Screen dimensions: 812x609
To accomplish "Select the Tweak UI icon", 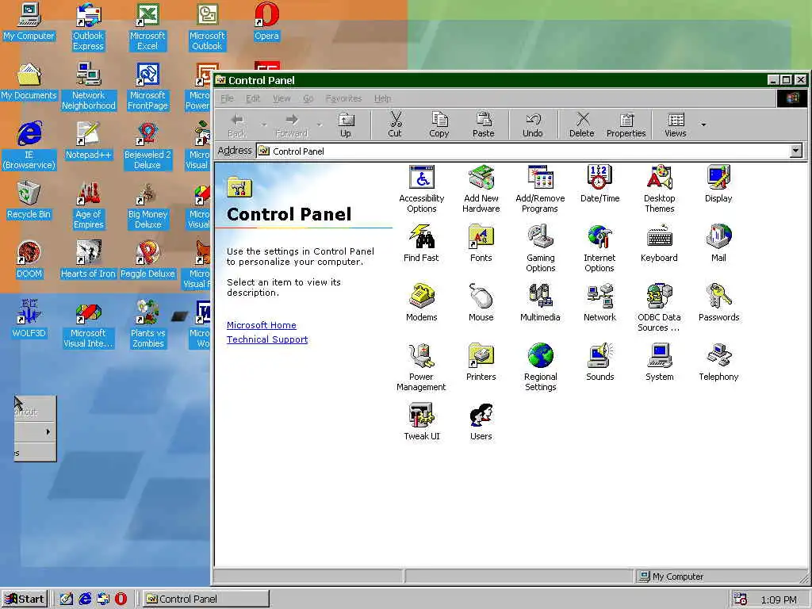I will coord(422,422).
